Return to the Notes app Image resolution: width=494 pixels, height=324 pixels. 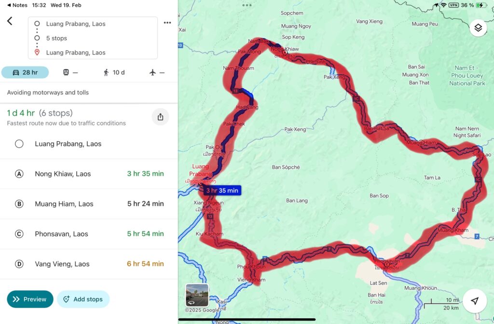[17, 5]
